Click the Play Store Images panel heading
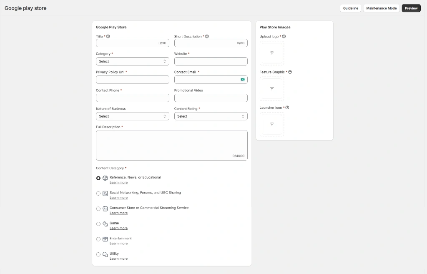Screen dimensions: 427x274 275,27
